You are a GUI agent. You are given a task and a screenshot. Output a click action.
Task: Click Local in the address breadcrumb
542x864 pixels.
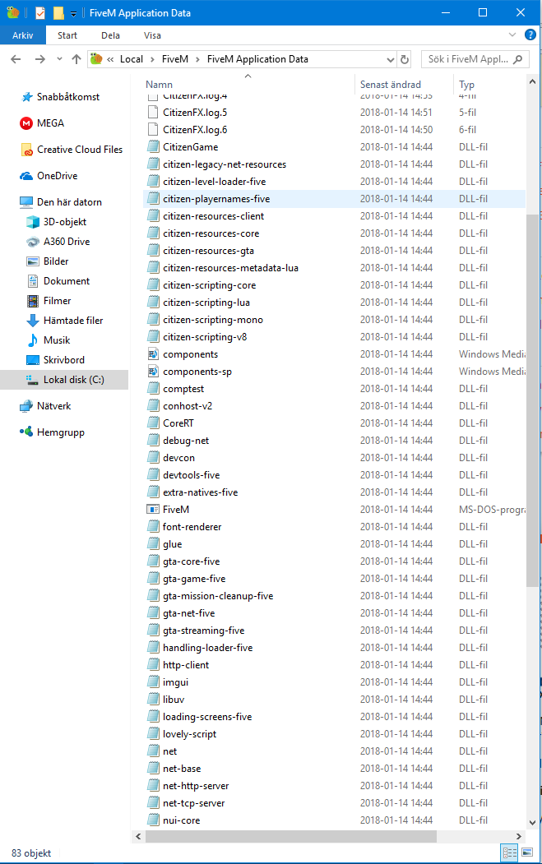[x=132, y=59]
